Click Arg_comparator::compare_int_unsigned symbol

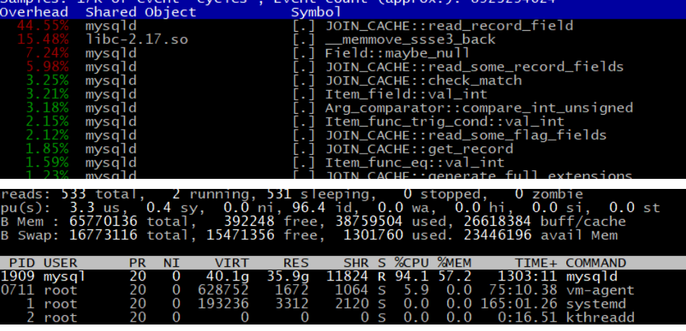tap(479, 108)
